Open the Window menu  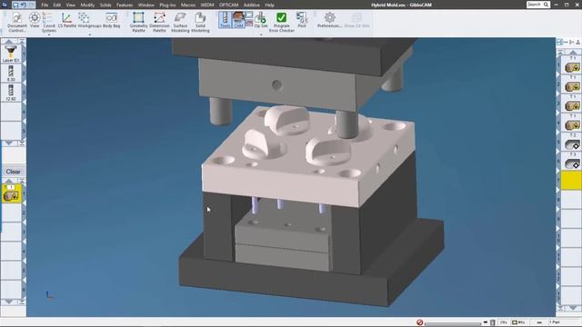click(145, 5)
